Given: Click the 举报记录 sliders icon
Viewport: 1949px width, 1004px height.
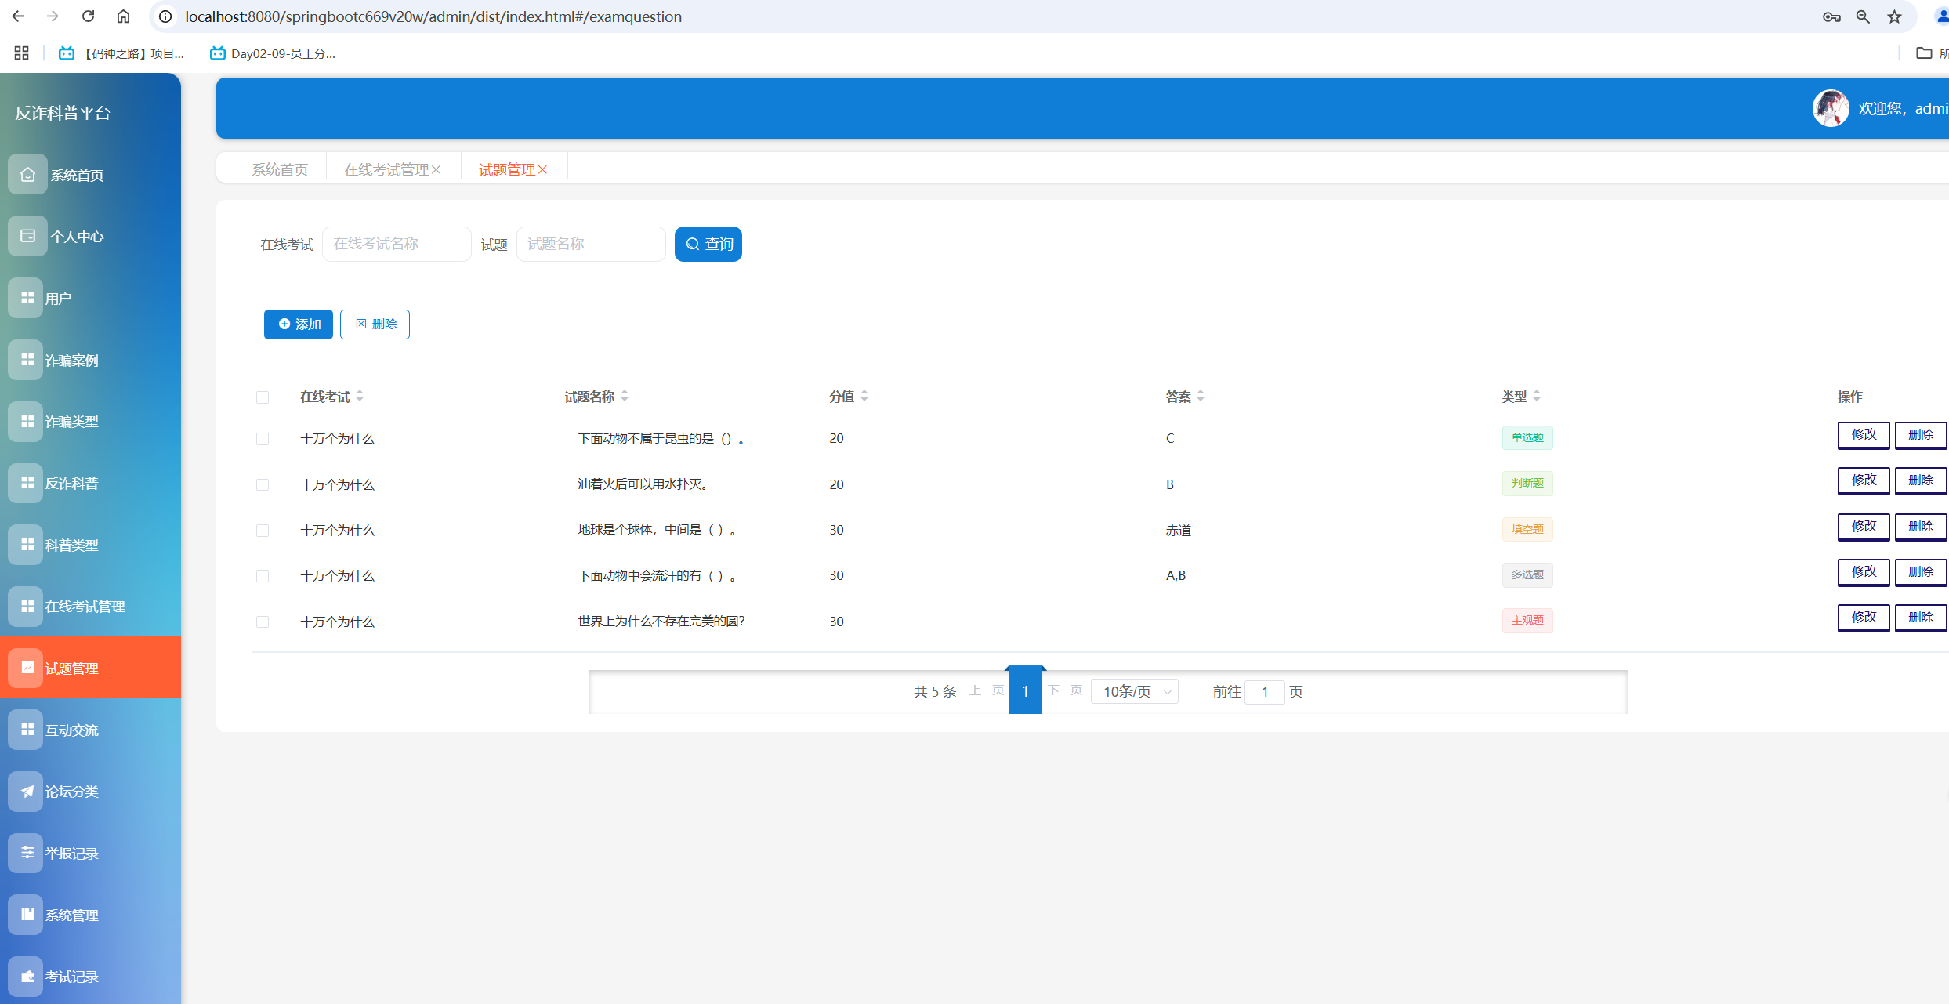Looking at the screenshot, I should (x=27, y=853).
